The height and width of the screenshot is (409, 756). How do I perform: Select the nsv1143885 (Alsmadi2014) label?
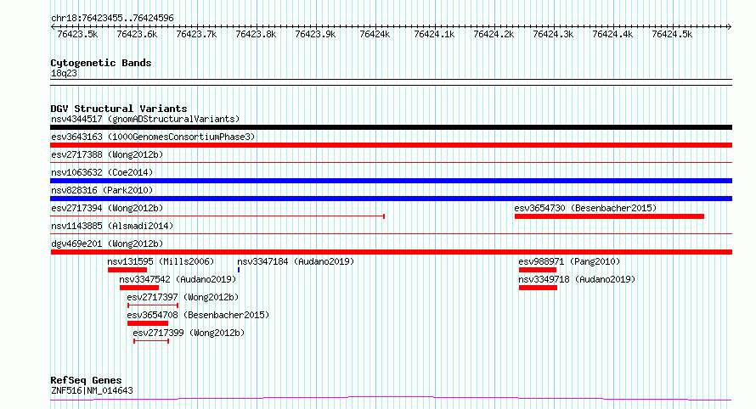click(x=112, y=226)
